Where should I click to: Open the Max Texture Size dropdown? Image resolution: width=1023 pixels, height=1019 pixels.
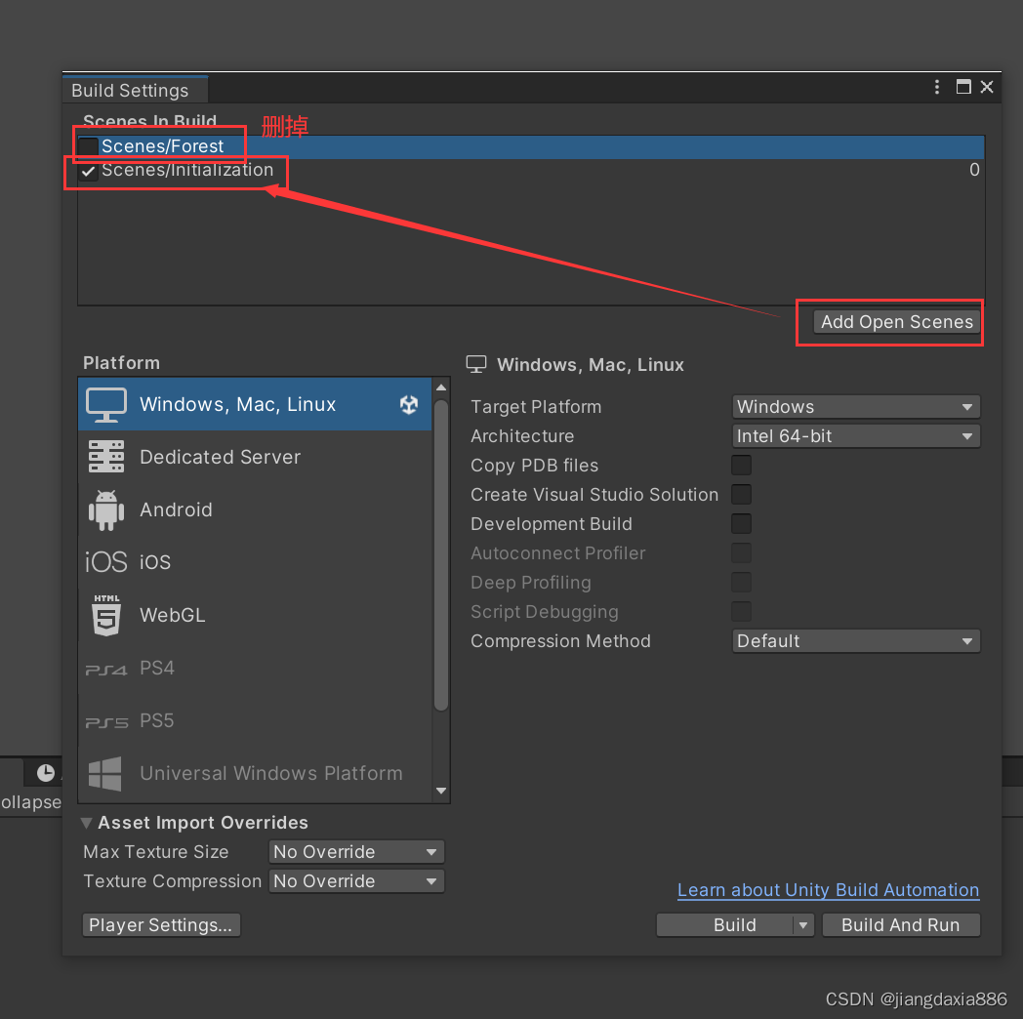[356, 852]
